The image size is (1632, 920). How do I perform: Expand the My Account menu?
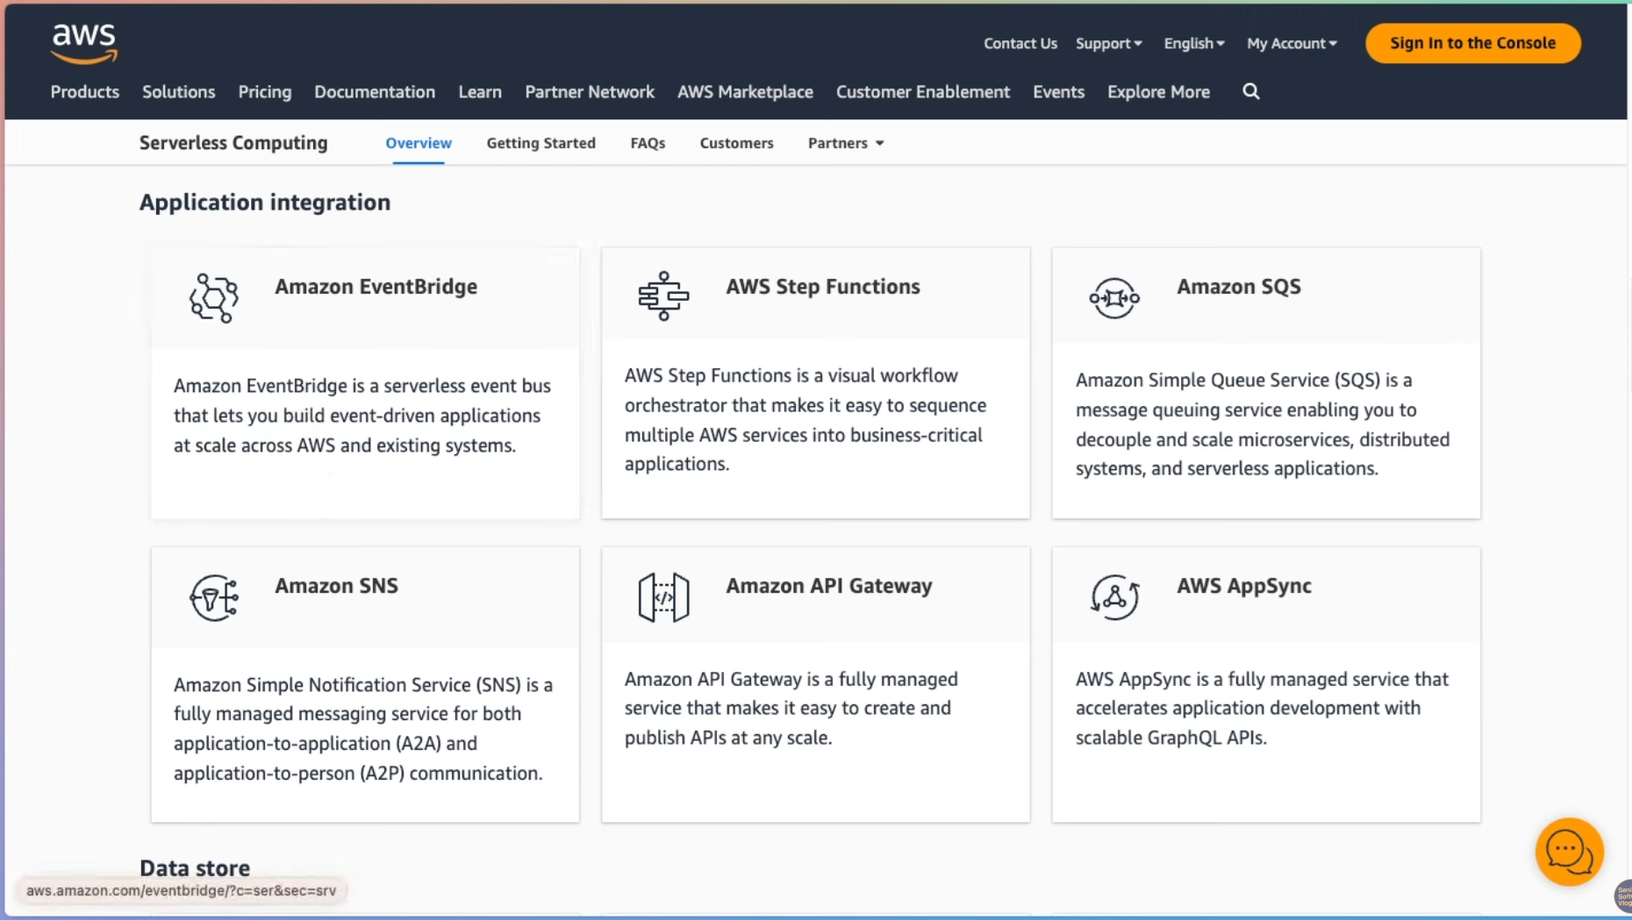(1292, 43)
